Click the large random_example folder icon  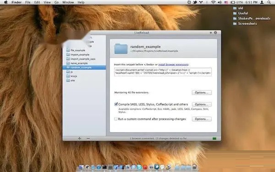click(x=121, y=49)
